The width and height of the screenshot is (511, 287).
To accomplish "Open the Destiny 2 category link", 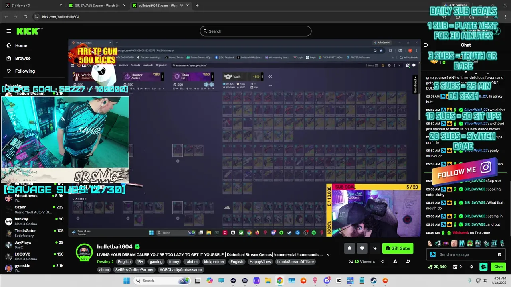I will coord(105,262).
